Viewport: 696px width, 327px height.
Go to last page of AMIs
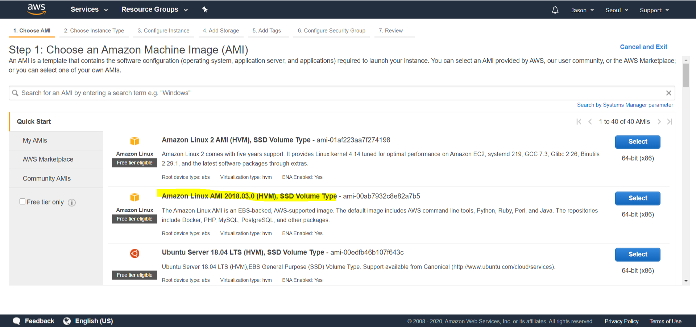coord(670,122)
